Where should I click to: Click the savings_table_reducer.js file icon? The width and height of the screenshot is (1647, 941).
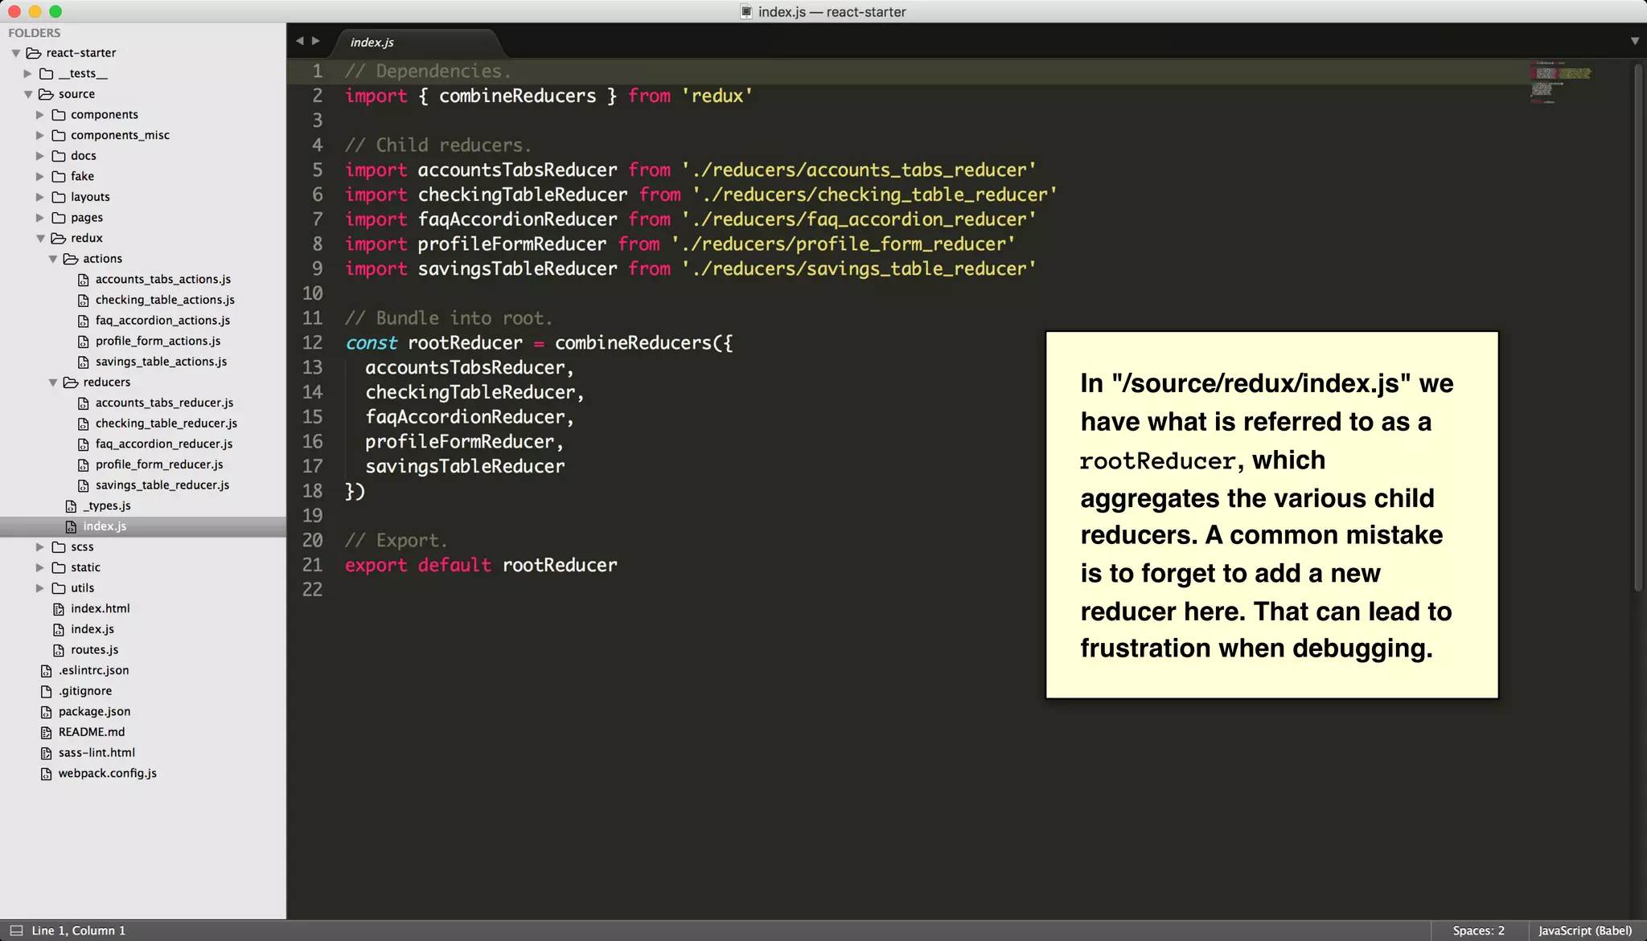click(84, 485)
